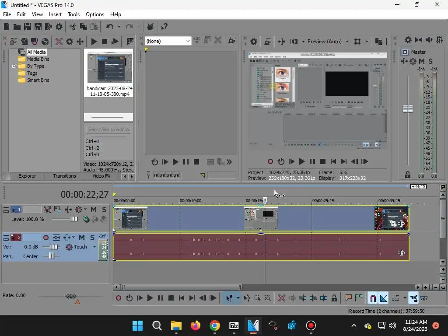Start media preview in Project Media toolbar
This screenshot has height=336, width=448.
tap(94, 42)
